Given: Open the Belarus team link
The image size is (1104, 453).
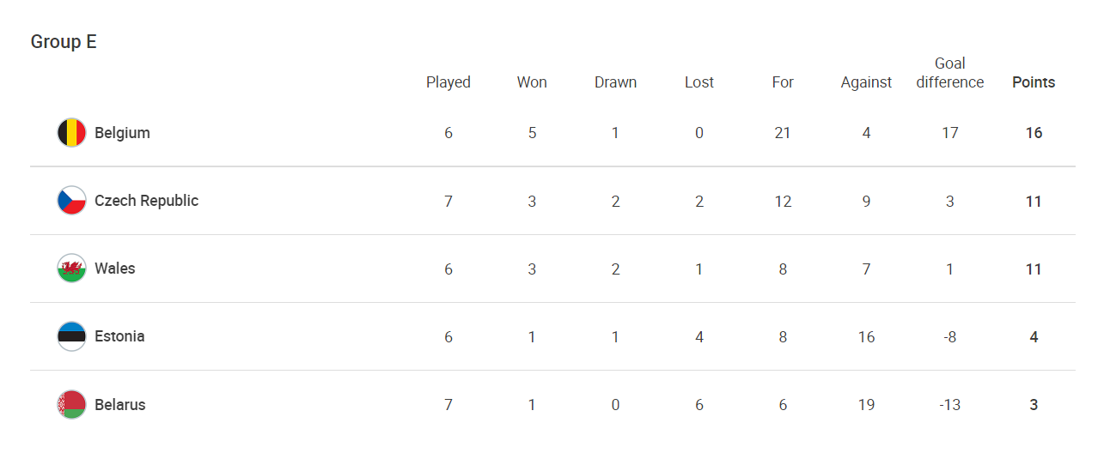Looking at the screenshot, I should pos(120,405).
